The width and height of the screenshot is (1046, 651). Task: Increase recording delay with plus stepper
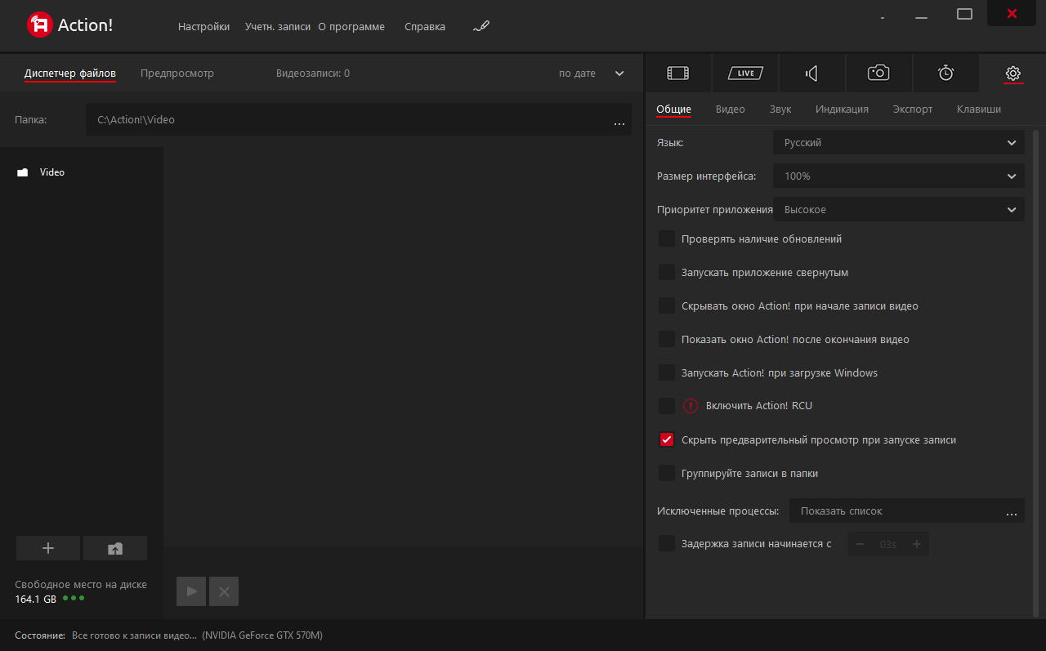[917, 544]
